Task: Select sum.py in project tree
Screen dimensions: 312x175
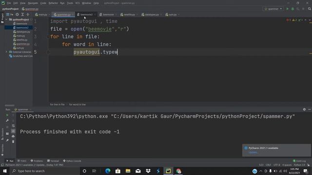Action: 19,48
